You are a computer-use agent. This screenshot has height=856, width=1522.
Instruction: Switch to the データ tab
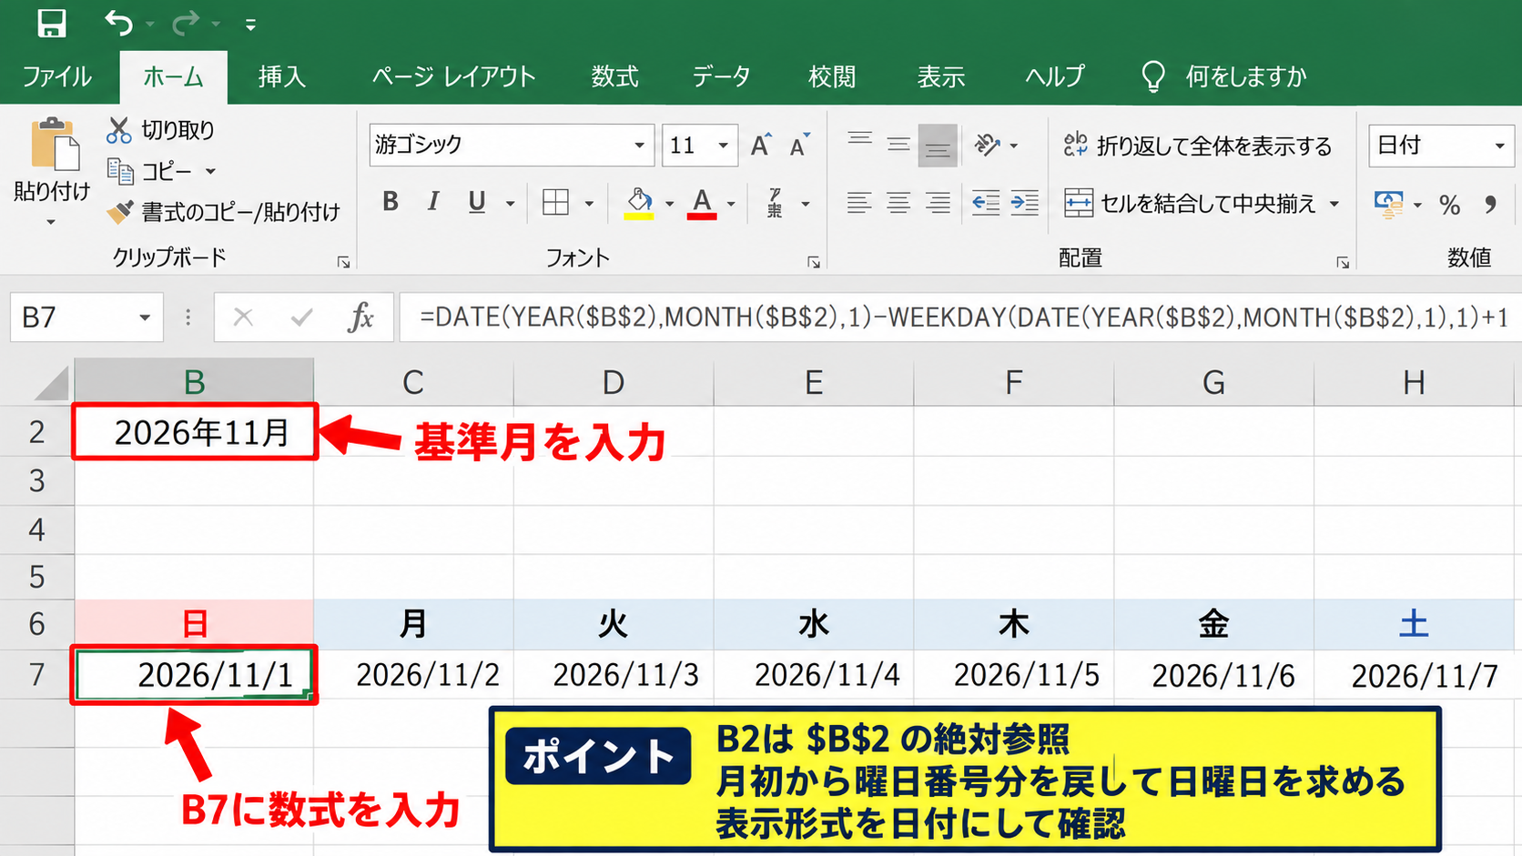722,76
